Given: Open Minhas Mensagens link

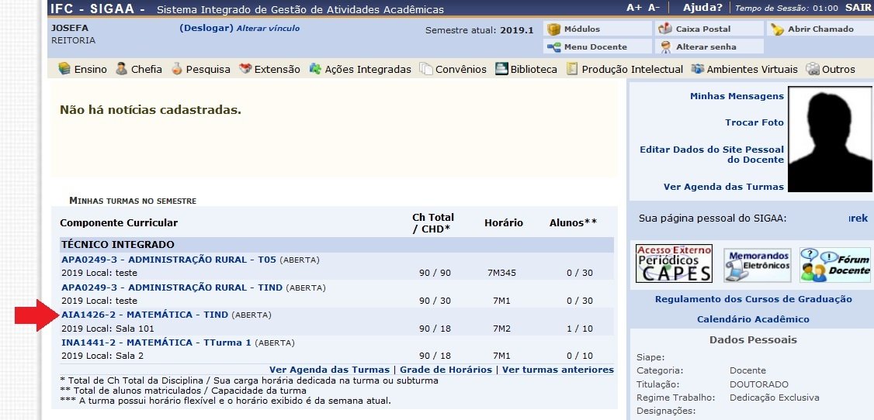Looking at the screenshot, I should pyautogui.click(x=737, y=96).
